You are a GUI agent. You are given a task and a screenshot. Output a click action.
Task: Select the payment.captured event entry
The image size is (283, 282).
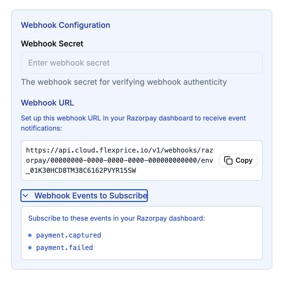pos(68,235)
